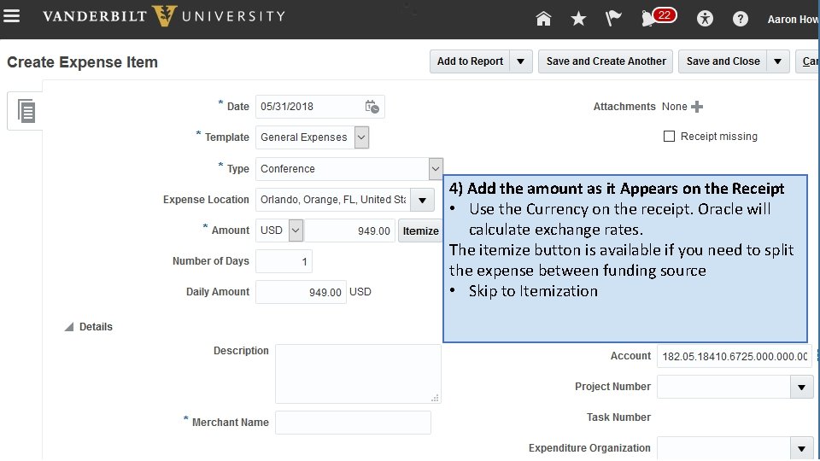Check the Receipt missing checkbox

click(669, 137)
